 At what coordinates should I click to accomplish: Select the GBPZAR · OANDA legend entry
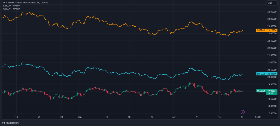coord(12,9)
